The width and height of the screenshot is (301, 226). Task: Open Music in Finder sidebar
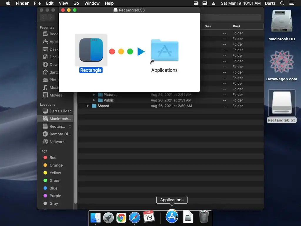click(50, 88)
